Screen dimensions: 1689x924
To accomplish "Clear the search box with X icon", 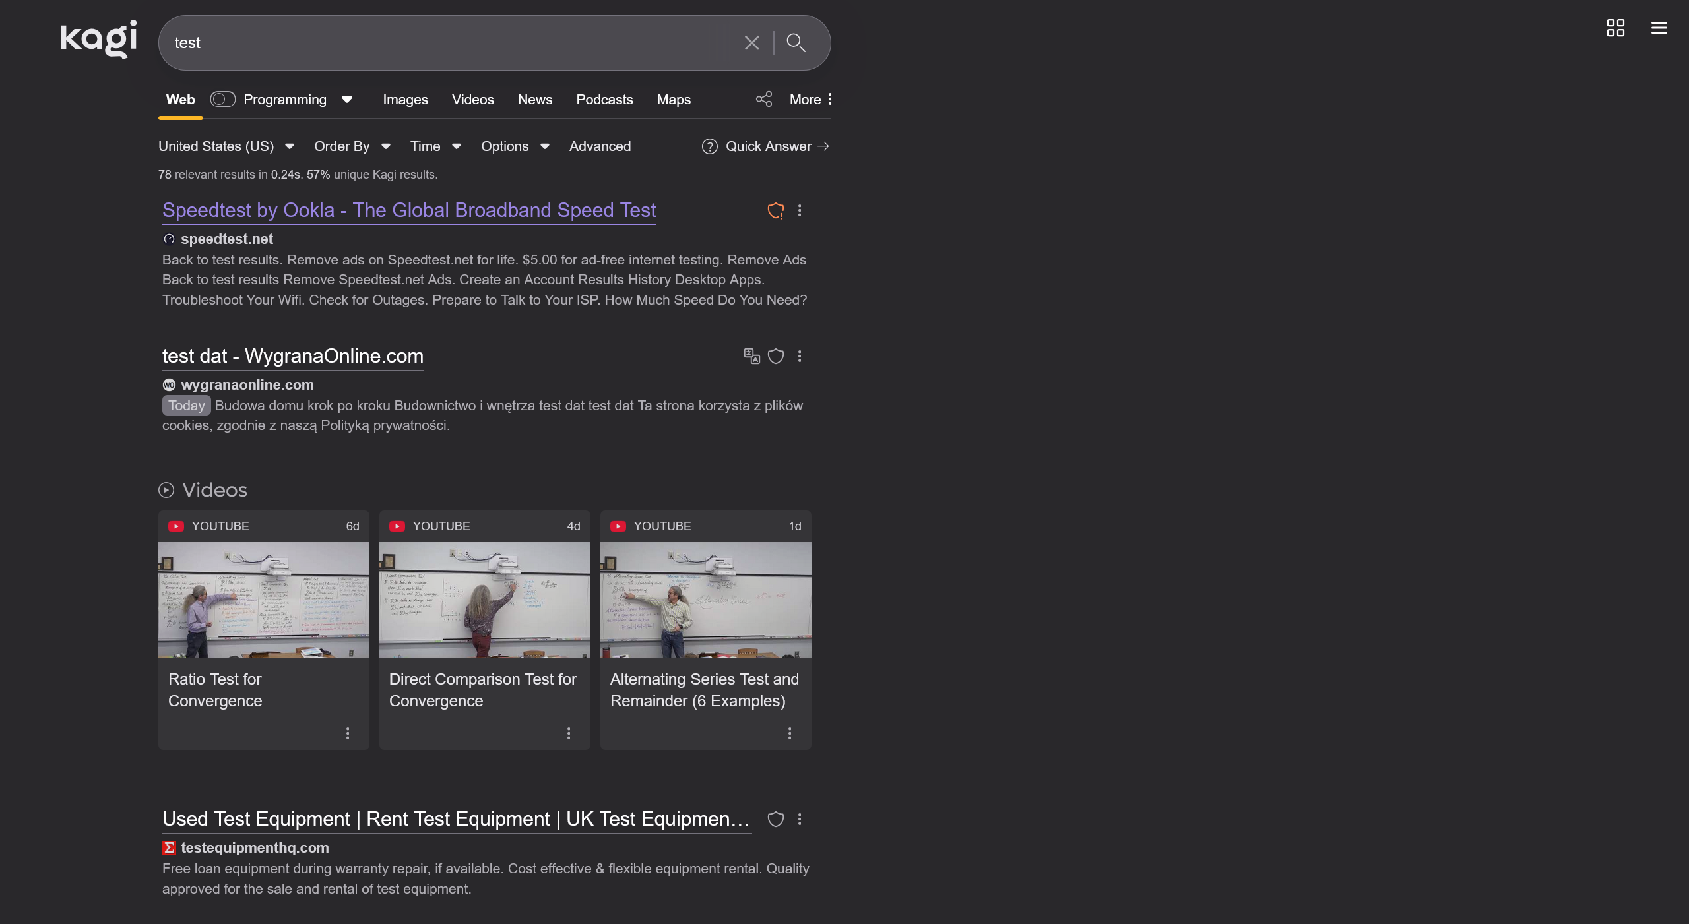I will 751,43.
